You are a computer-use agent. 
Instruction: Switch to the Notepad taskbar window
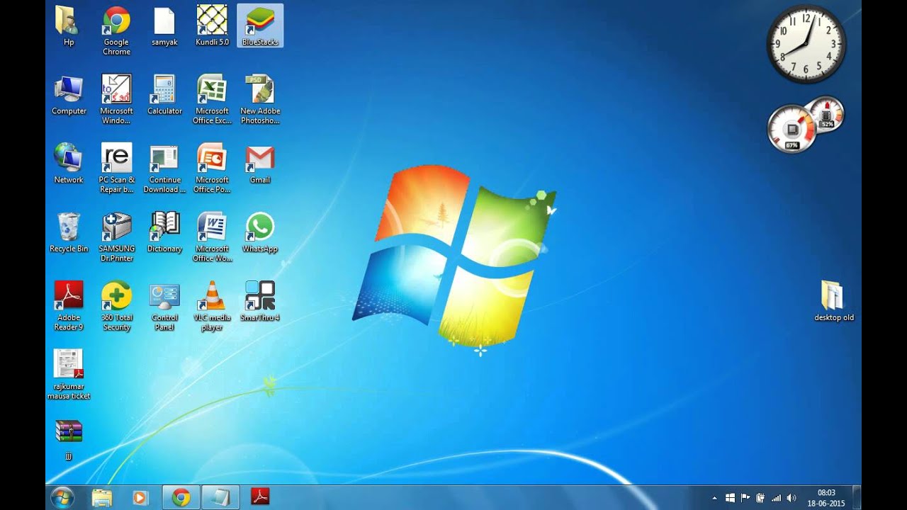[x=221, y=498]
